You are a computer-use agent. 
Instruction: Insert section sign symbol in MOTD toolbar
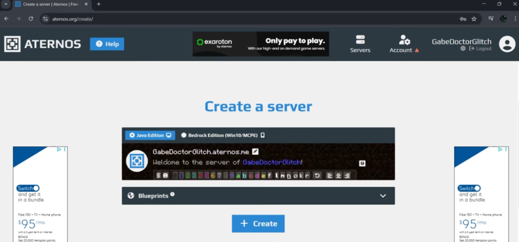point(158,176)
